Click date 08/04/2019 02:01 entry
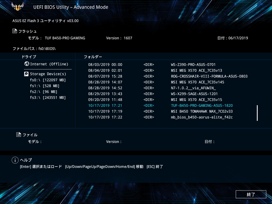The width and height of the screenshot is (272, 204). [x=105, y=70]
